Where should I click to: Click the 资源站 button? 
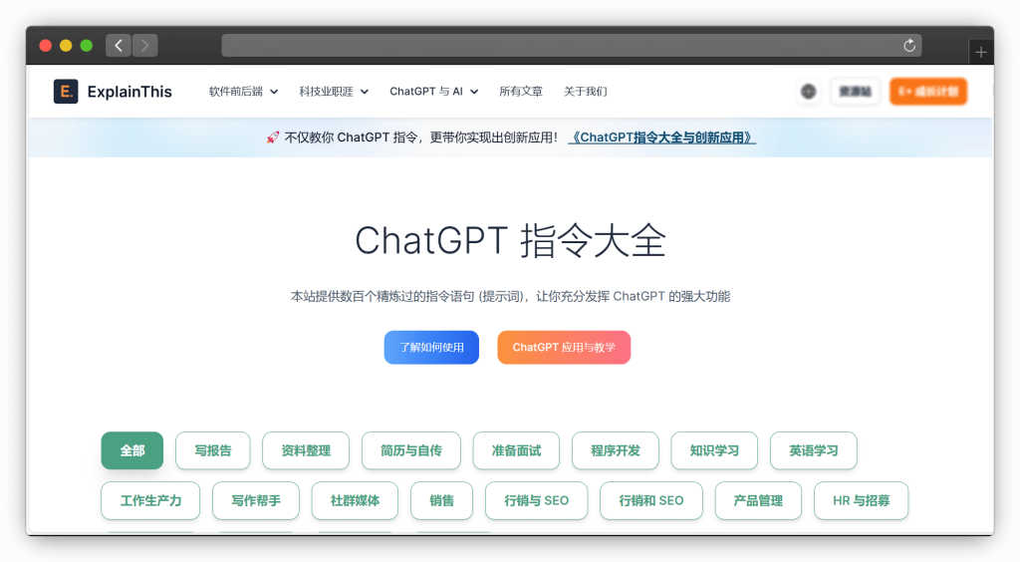[x=855, y=92]
